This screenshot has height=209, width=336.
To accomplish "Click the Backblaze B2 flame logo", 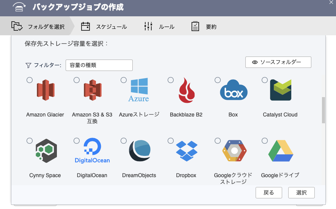I will point(187,90).
